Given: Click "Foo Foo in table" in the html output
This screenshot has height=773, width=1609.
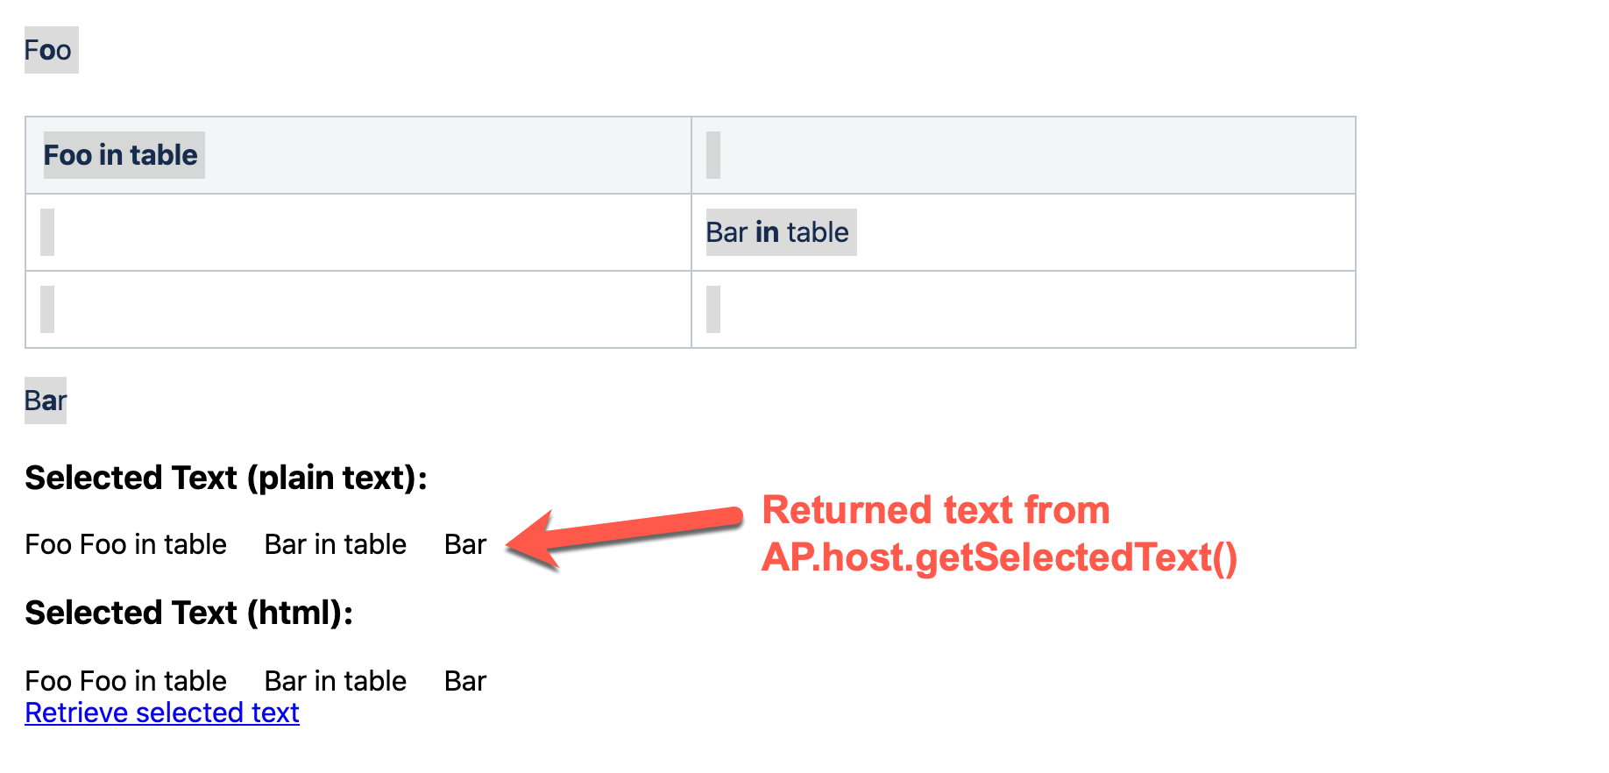Looking at the screenshot, I should click(x=126, y=681).
